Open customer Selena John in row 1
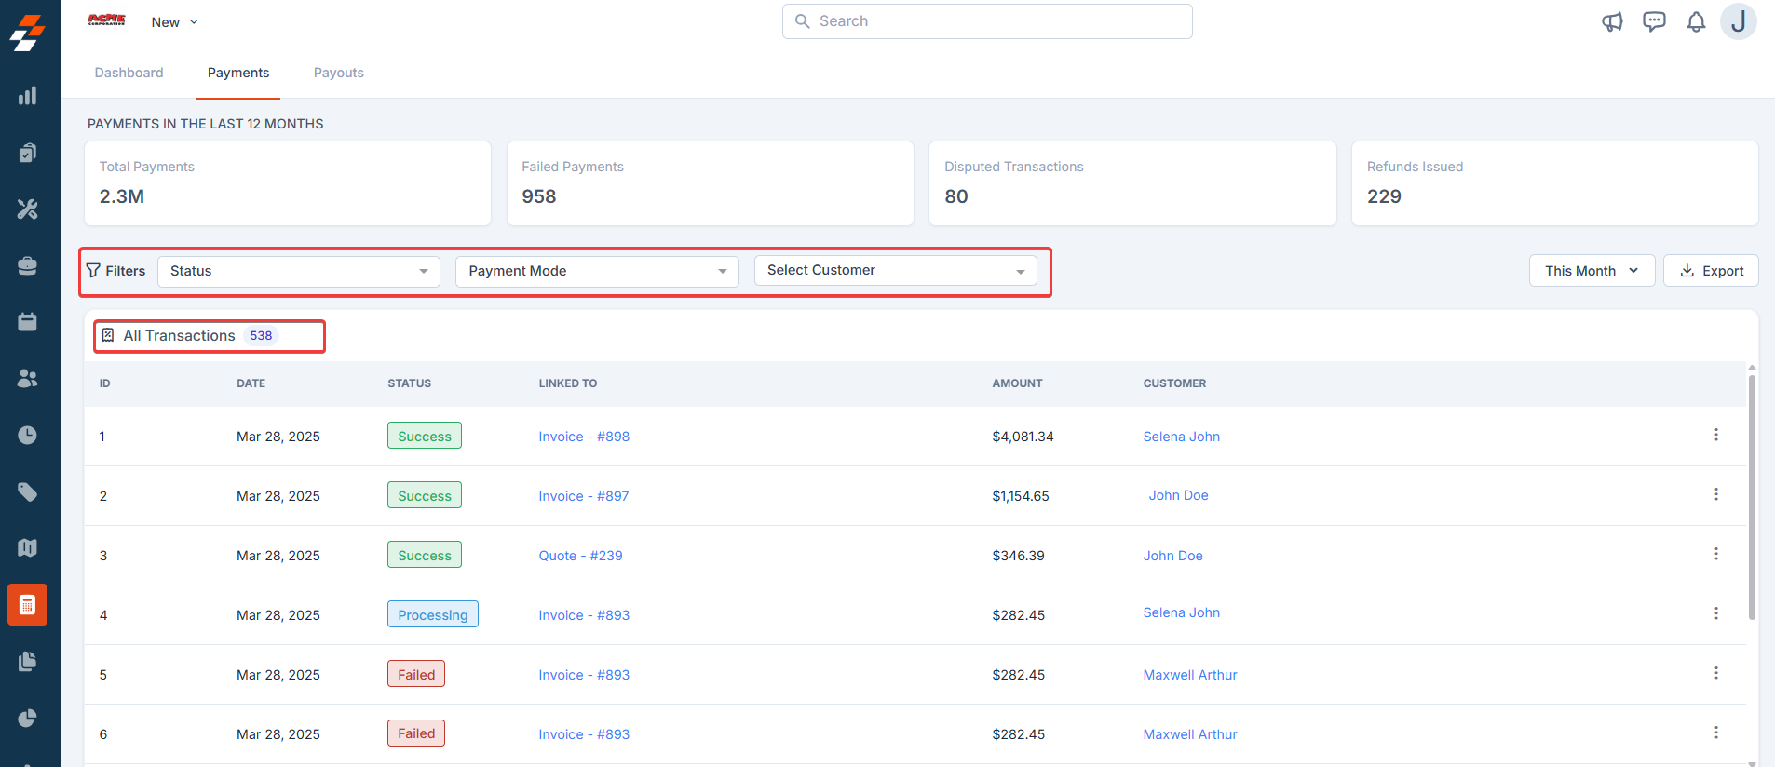The height and width of the screenshot is (767, 1775). tap(1181, 437)
